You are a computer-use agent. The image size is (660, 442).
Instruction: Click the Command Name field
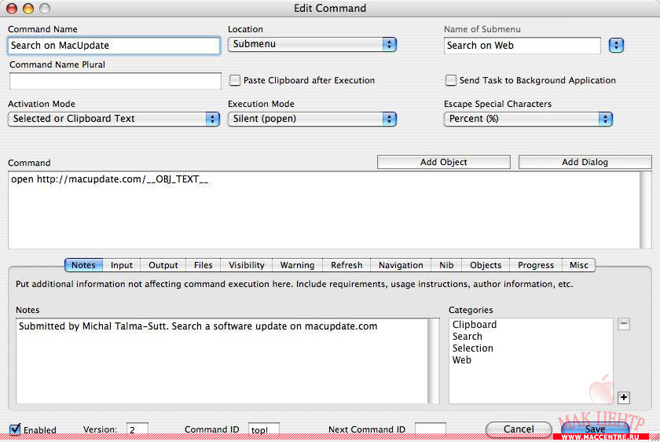click(114, 46)
